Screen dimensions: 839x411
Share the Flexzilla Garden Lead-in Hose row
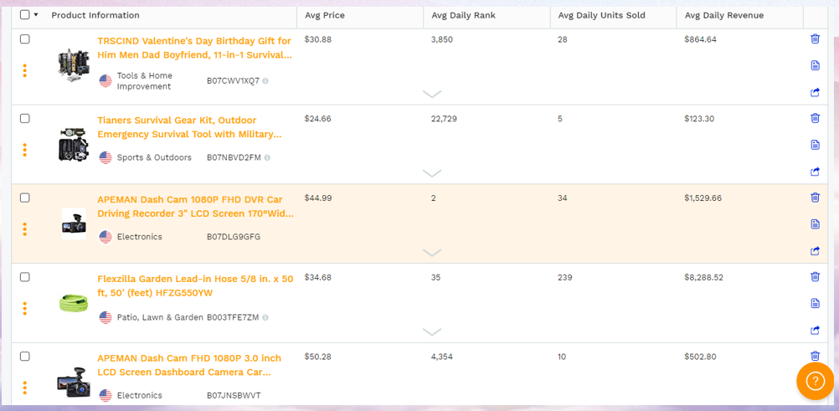pos(815,330)
